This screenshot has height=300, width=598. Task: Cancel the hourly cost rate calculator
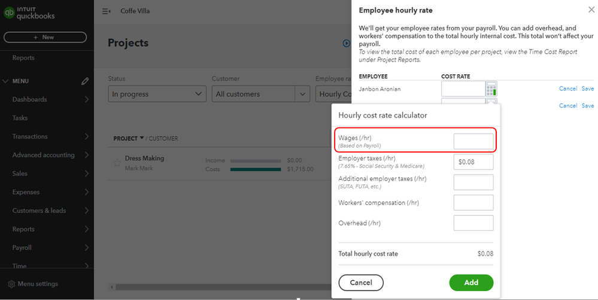click(x=361, y=283)
